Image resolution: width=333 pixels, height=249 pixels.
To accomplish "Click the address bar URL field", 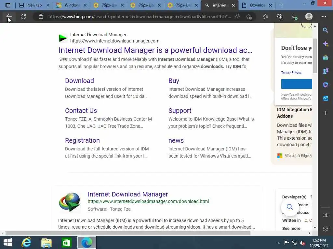I will pos(140,17).
